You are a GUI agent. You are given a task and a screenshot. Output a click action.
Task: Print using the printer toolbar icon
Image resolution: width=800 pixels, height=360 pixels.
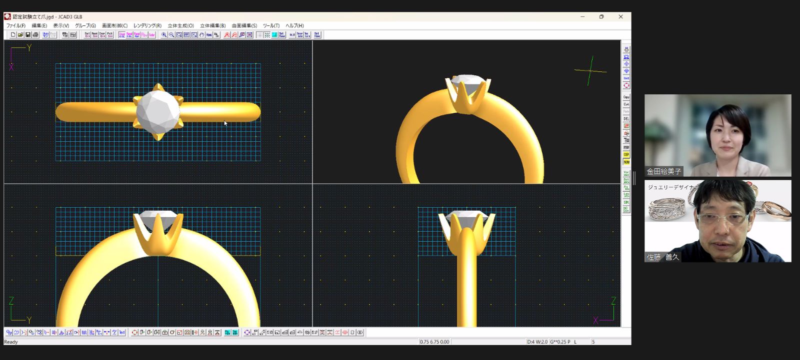coord(35,35)
